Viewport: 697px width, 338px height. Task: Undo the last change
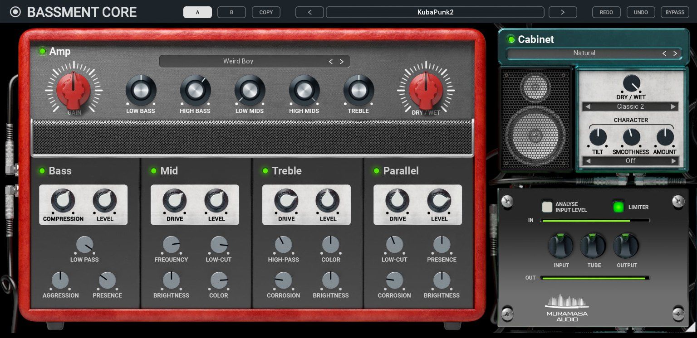(x=641, y=12)
